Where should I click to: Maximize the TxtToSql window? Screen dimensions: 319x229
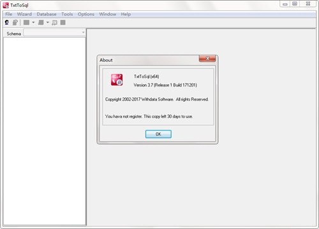click(x=295, y=4)
